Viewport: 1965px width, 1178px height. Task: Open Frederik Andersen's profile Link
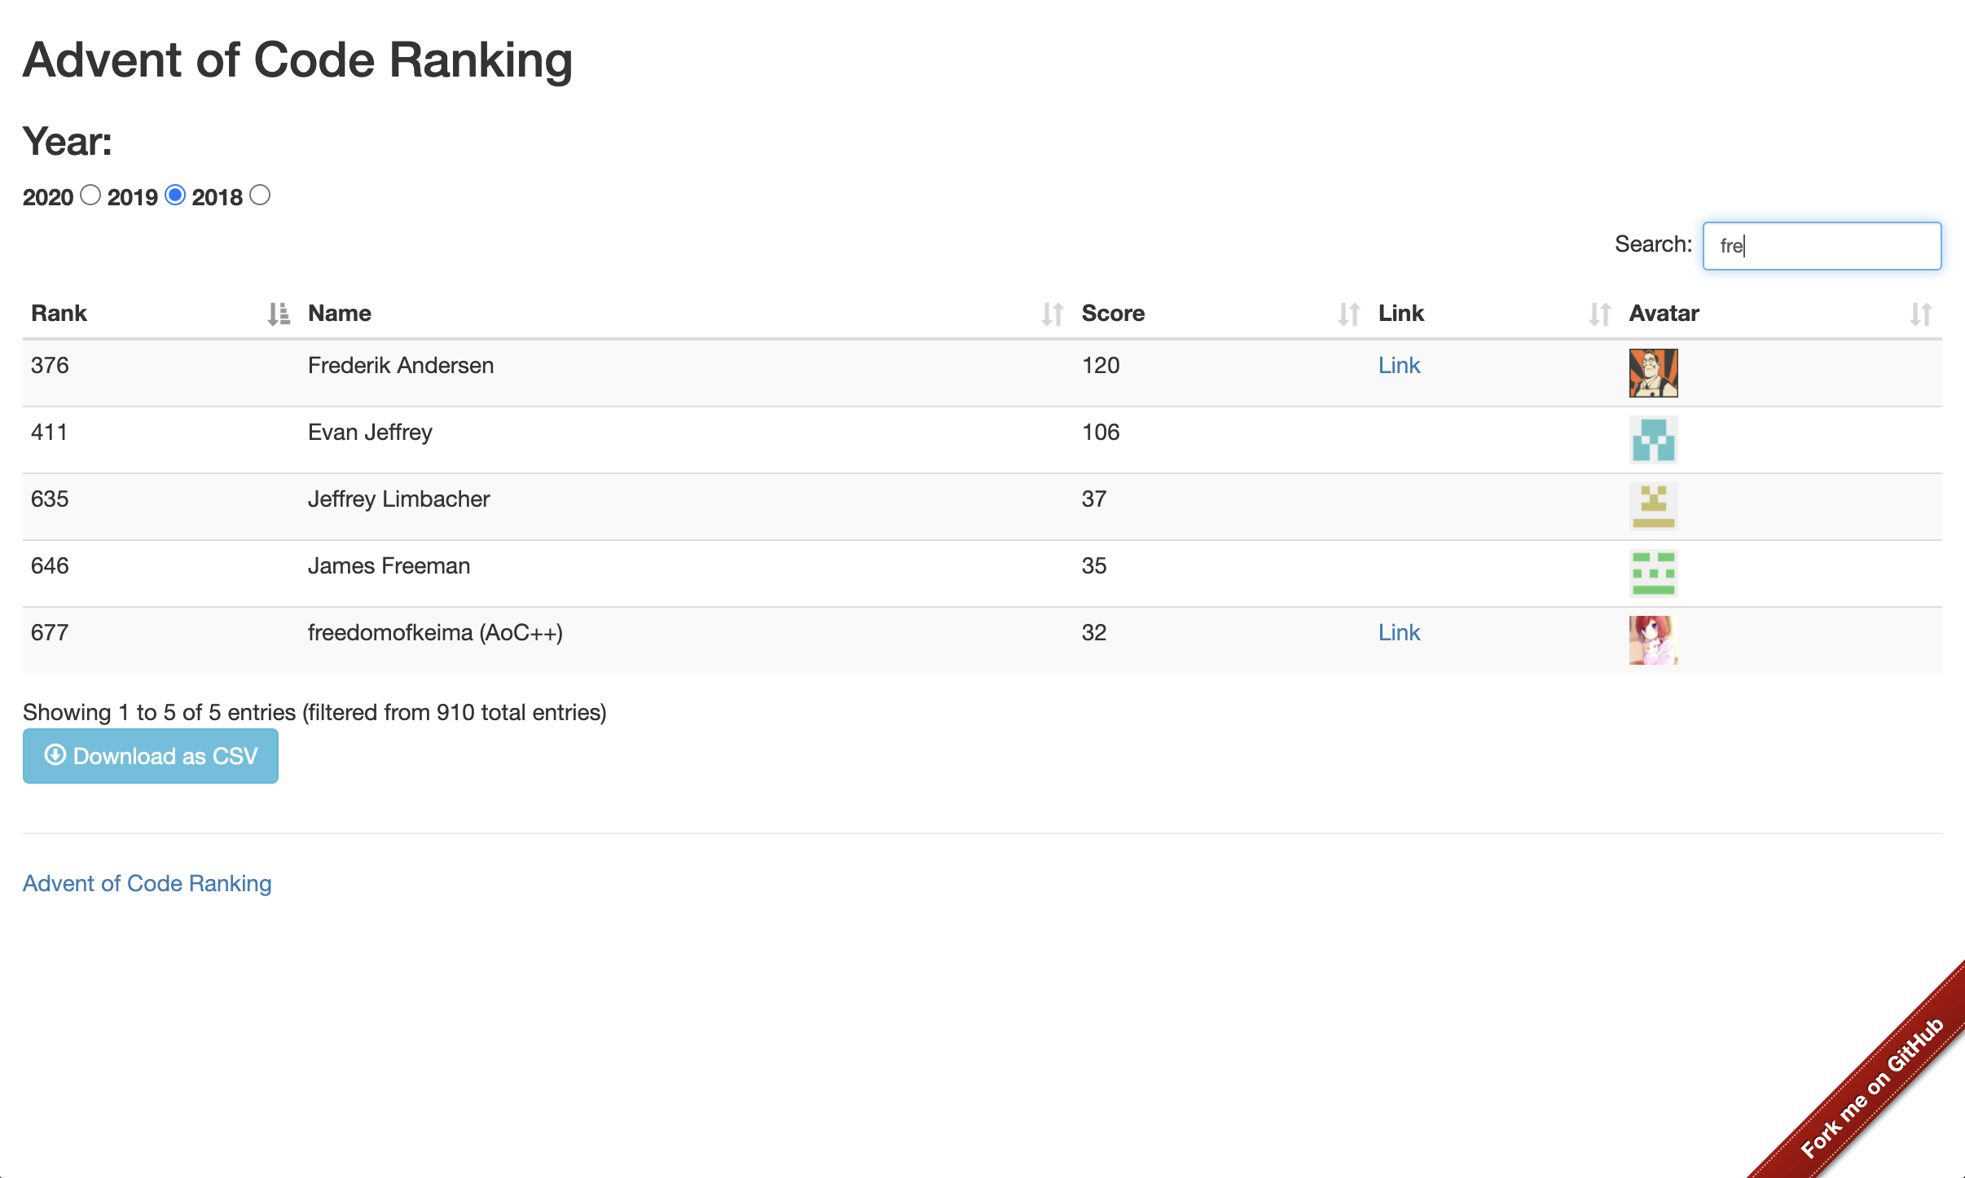[x=1399, y=366]
